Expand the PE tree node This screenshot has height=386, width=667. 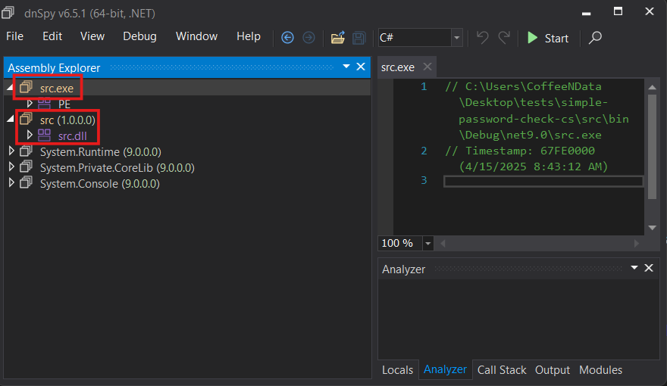point(30,103)
